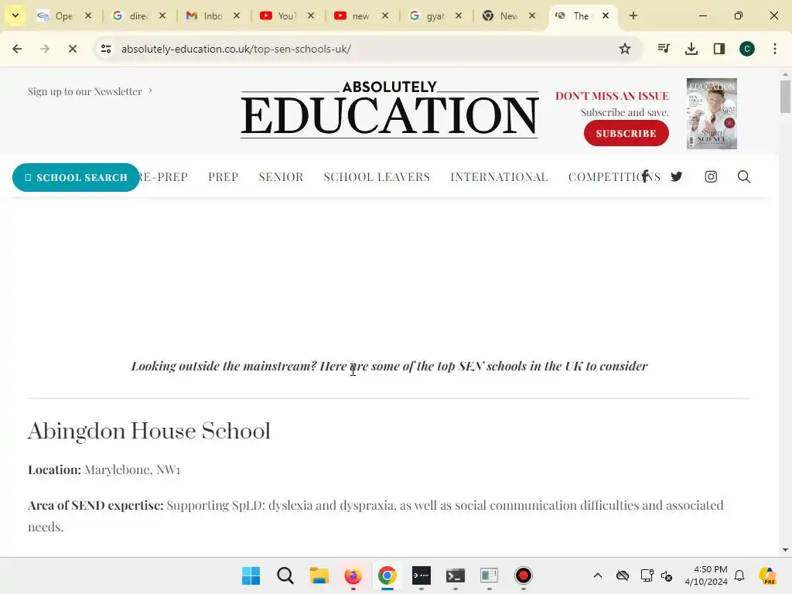Viewport: 792px width, 594px height.
Task: Click the scrollbar down arrow
Action: click(x=785, y=550)
